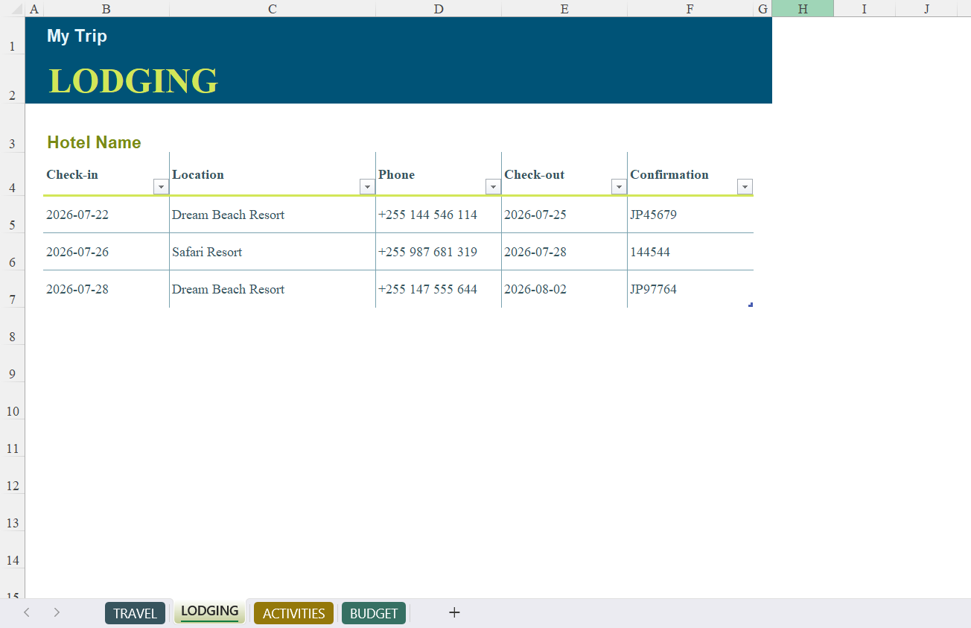Open the Phone column filter dropdown
The height and width of the screenshot is (628, 971).
coord(493,187)
